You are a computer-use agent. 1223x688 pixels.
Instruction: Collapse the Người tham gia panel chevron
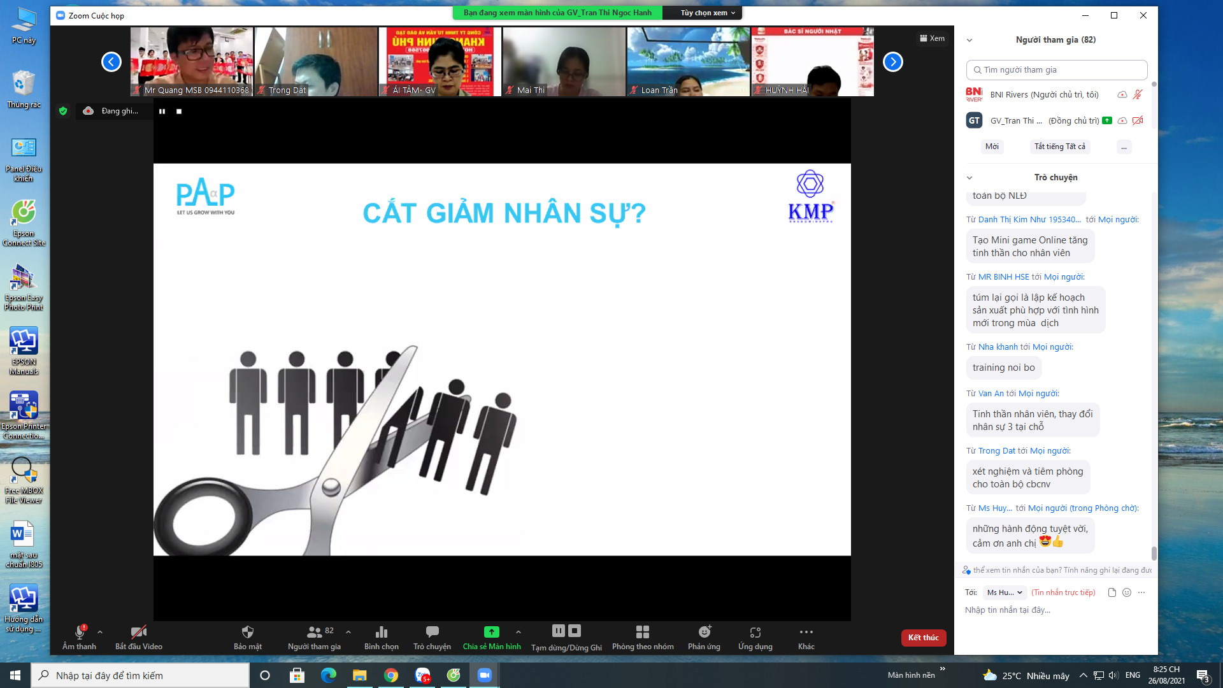tap(969, 40)
